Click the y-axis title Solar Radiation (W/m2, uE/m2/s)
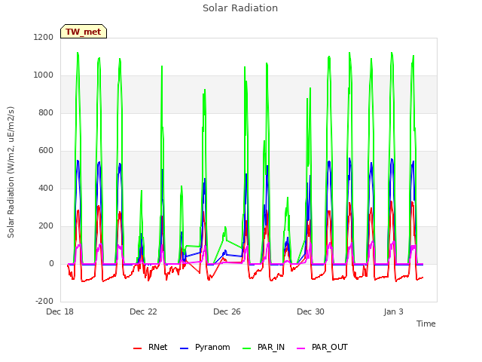Screen dimensions: 482x362 click(x=11, y=172)
